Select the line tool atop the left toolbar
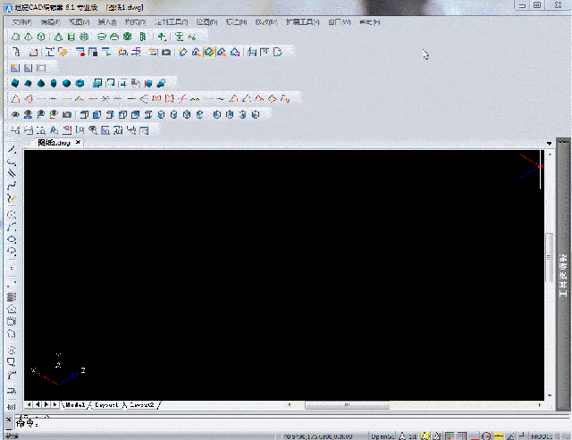Screen dimensions: 572x440 12,152
